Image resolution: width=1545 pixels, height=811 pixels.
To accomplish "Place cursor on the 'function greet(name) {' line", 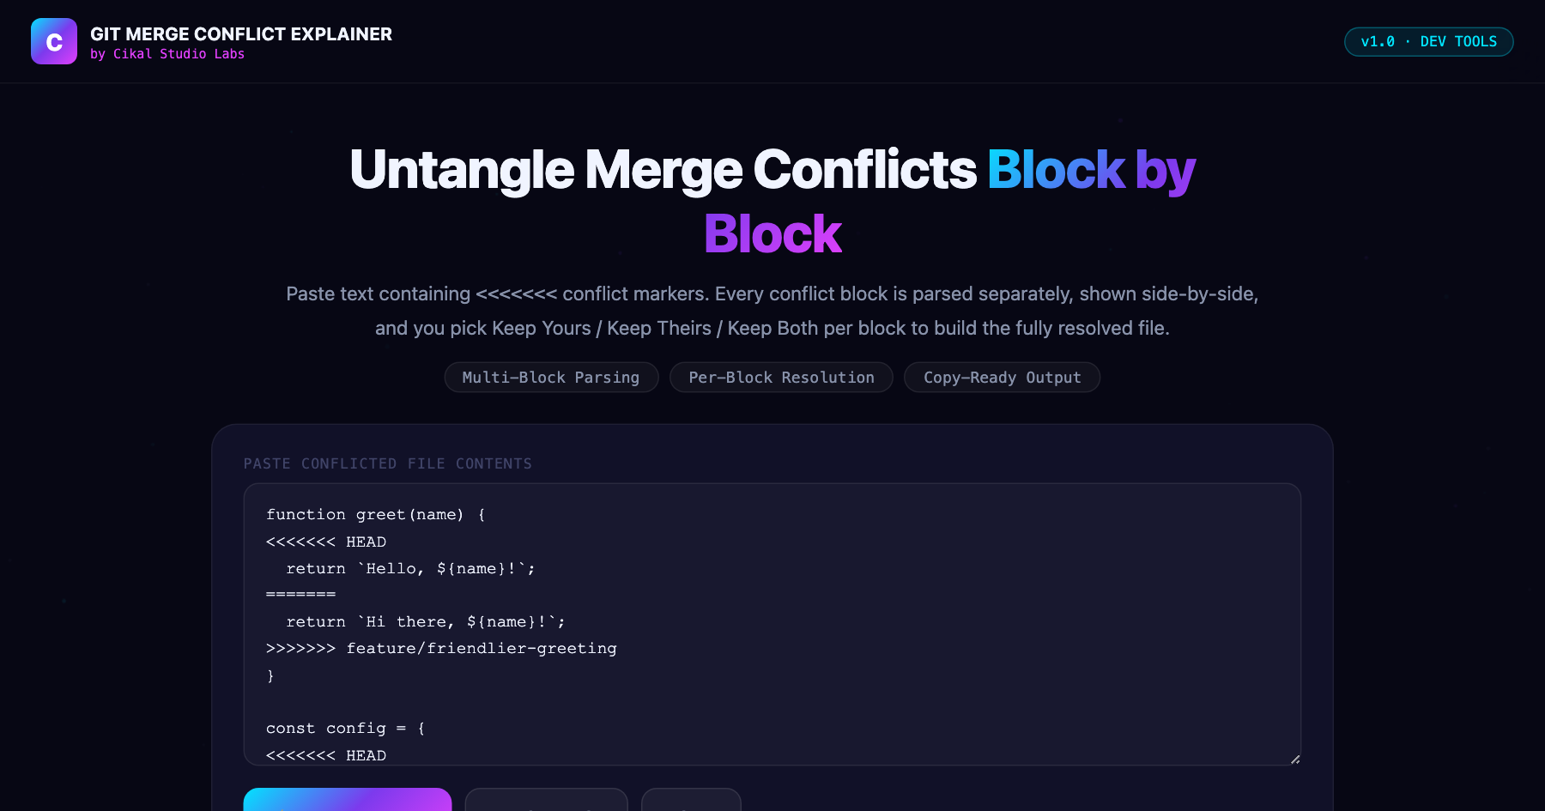I will coord(375,515).
